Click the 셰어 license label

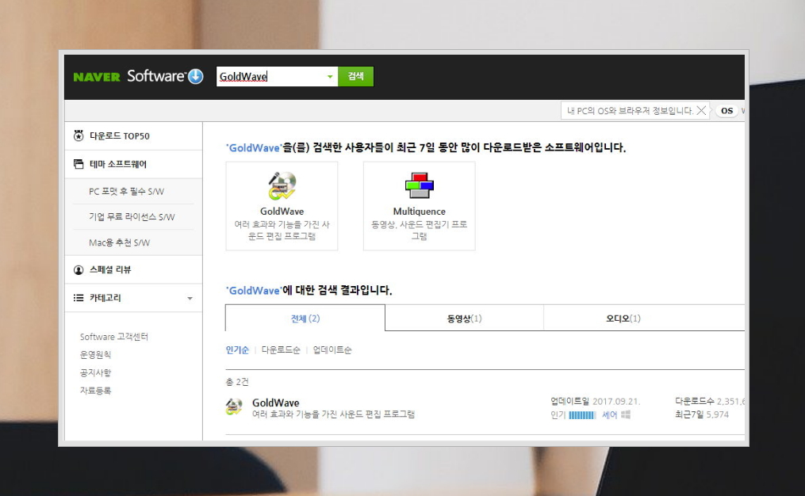point(609,415)
